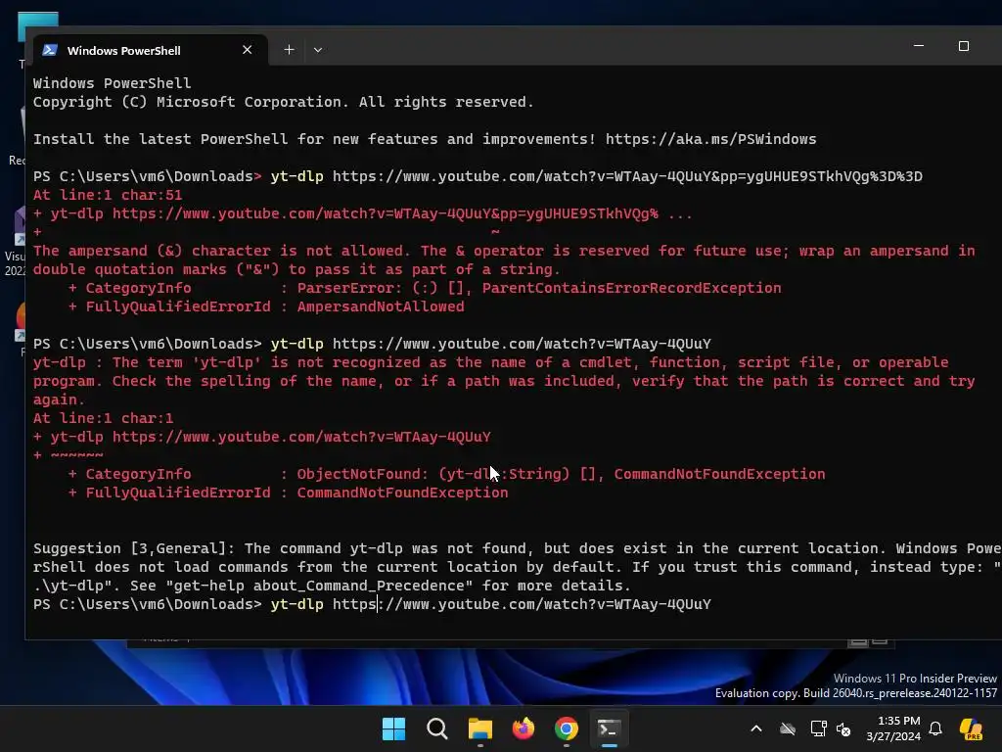Click the AmpersandNotAllowed error text
1002x752 pixels.
tap(381, 306)
